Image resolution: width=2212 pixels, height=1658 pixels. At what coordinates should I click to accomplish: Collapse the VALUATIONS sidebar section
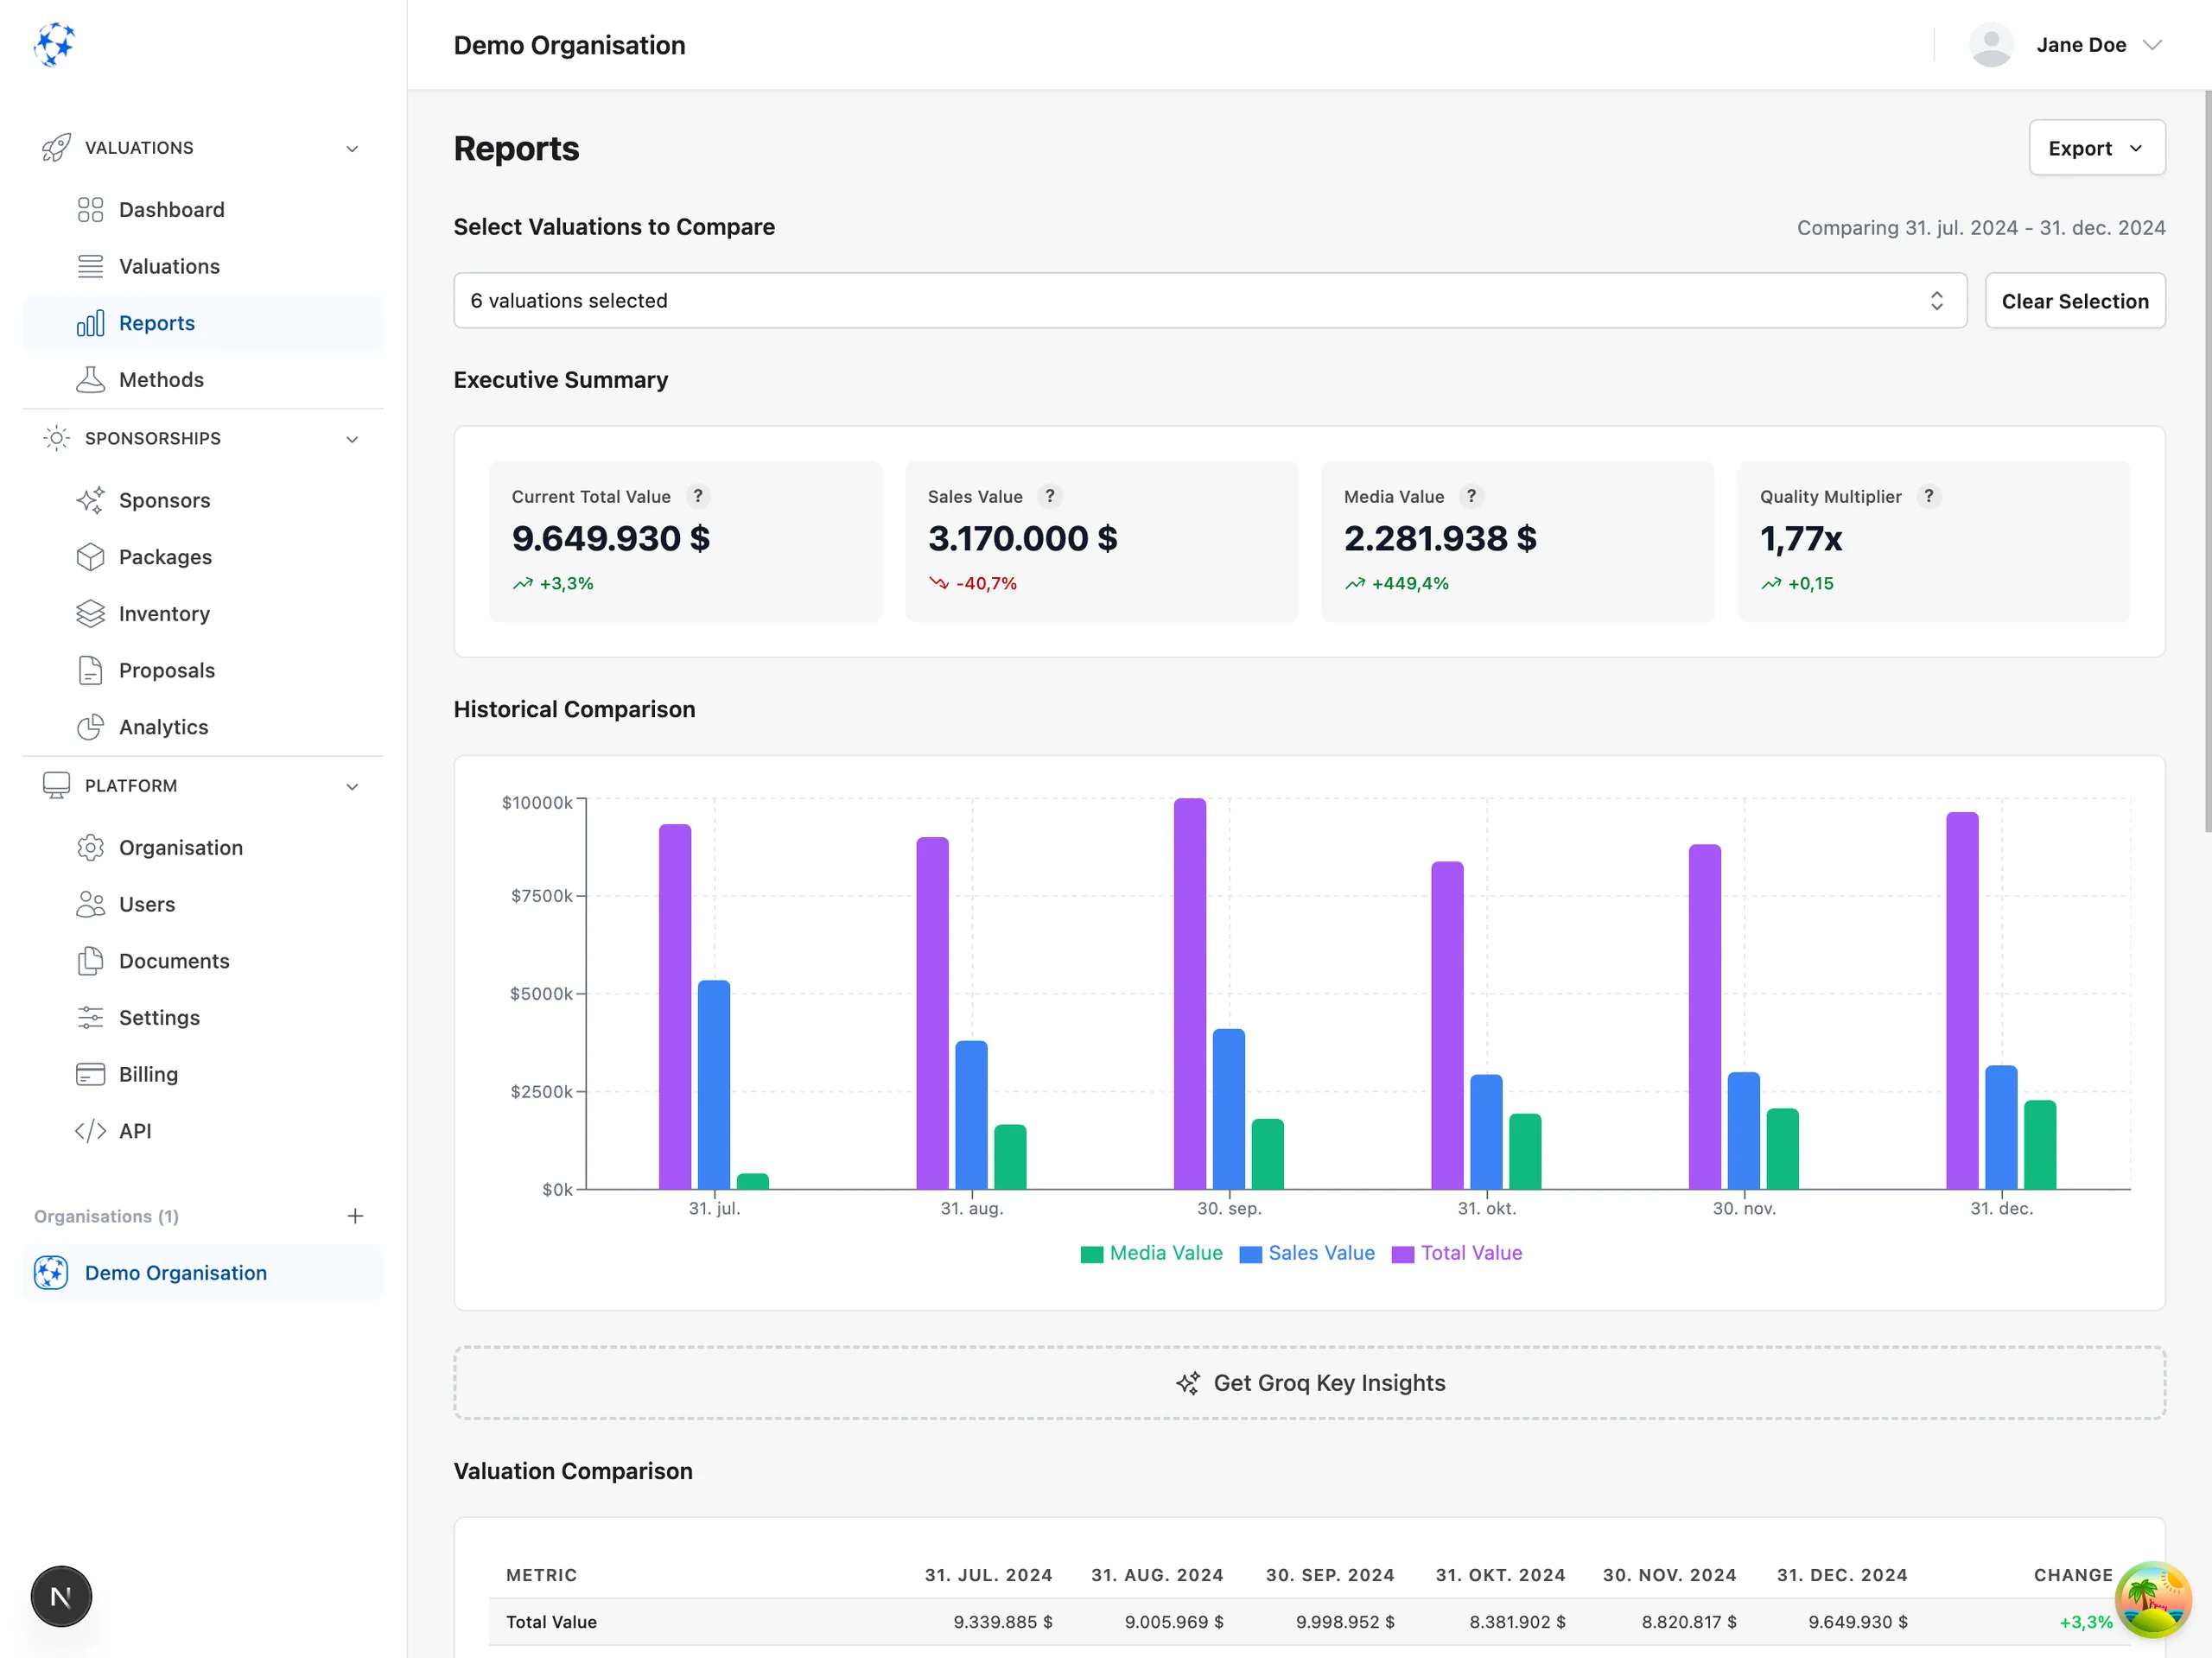203,148
